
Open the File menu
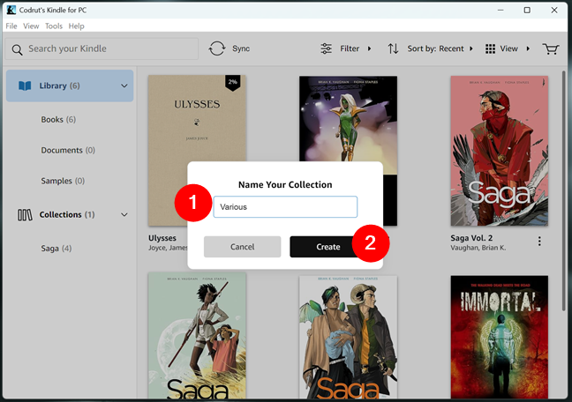(11, 26)
